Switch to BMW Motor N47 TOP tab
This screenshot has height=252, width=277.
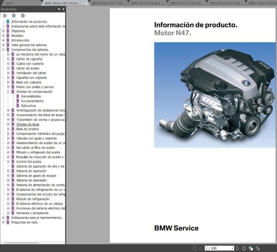(108, 3)
